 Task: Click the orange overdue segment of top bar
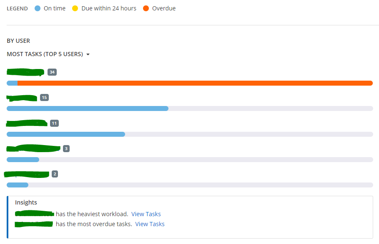tap(195, 83)
